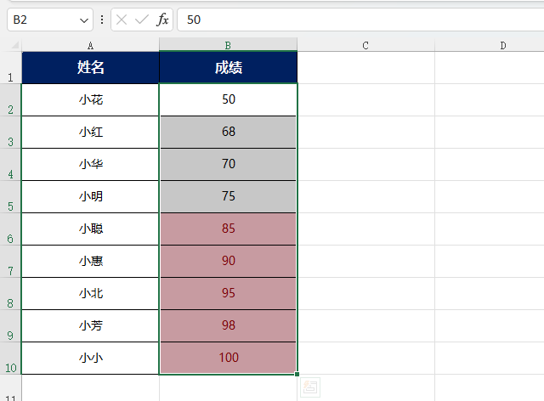
Task: Click the gray score cell 70
Action: click(228, 165)
